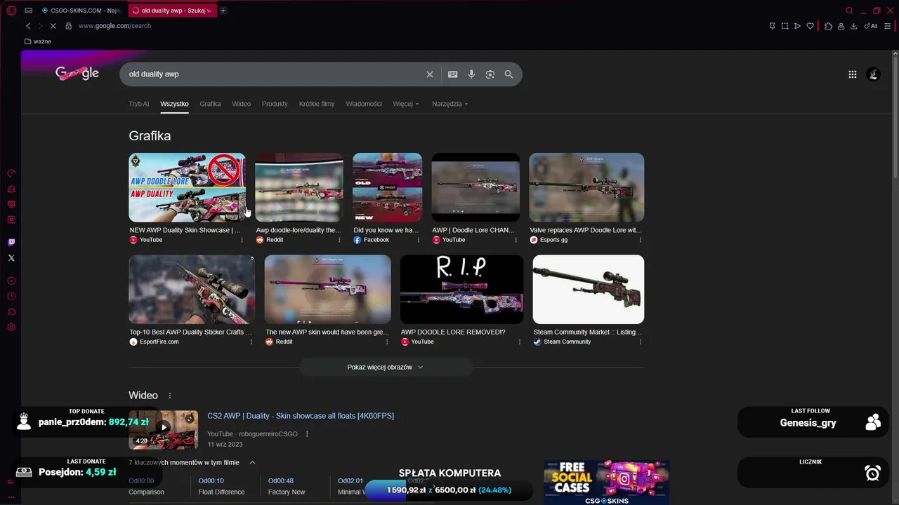Open options menu for EsportFire.com image

(x=251, y=342)
